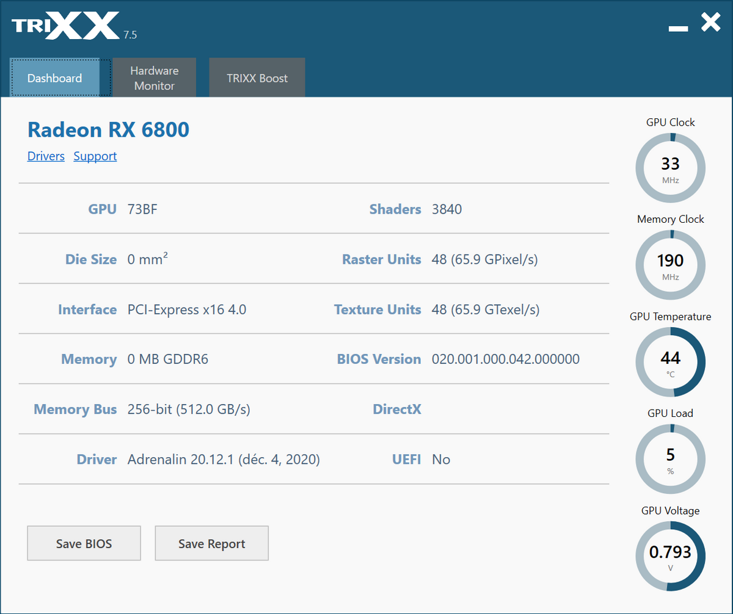Screen dimensions: 733x614
Task: Click the Shaders label
Action: (395, 209)
